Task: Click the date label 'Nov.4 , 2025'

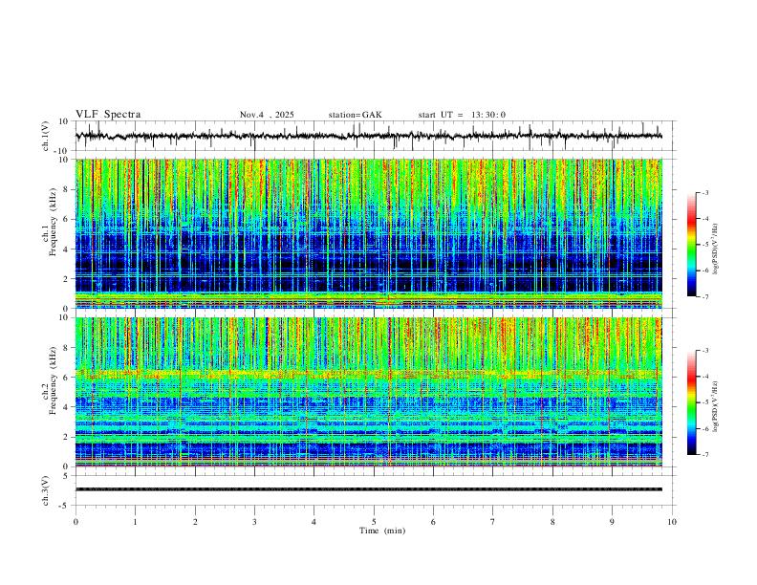Action: pos(267,115)
